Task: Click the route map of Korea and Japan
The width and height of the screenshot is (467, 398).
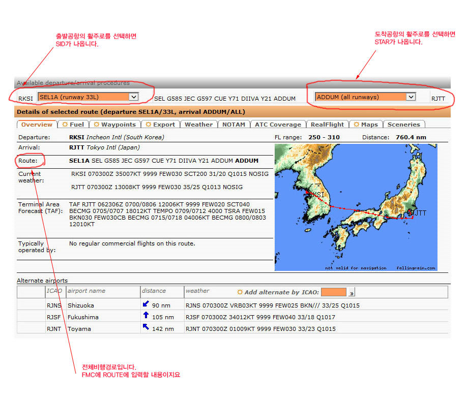Action: [356, 207]
